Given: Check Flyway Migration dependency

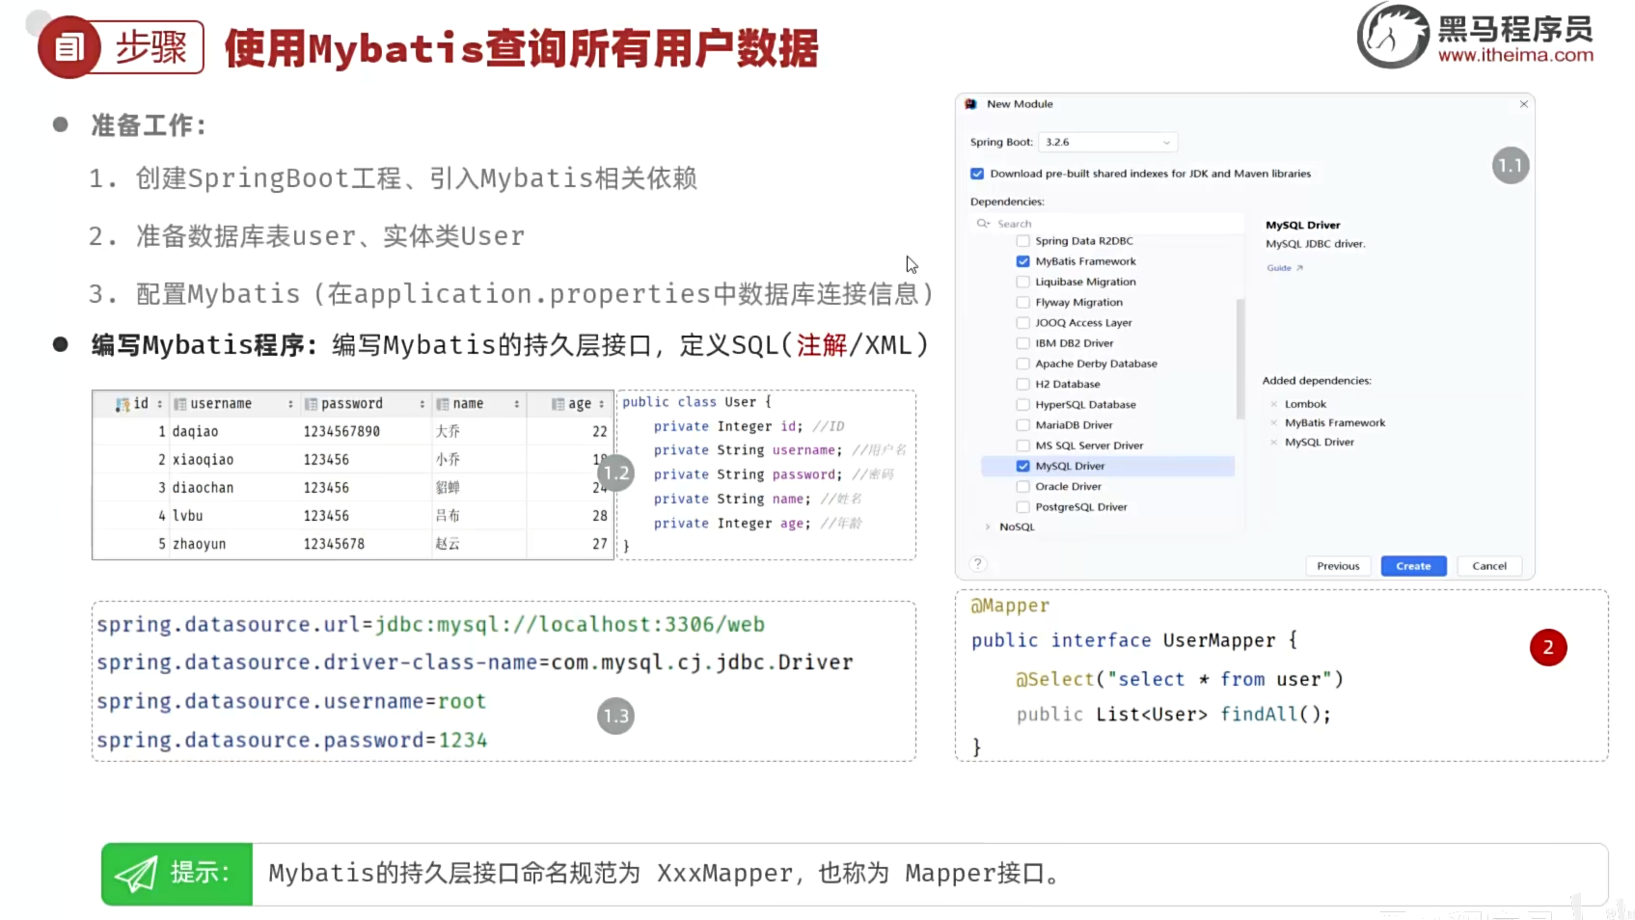Looking at the screenshot, I should (1022, 302).
